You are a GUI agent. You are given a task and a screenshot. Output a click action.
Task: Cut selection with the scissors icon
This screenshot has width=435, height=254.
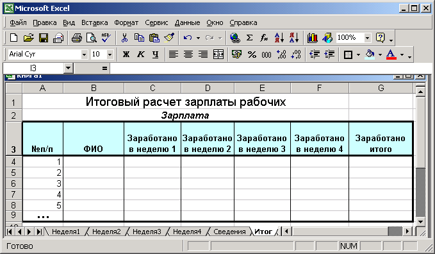[124, 38]
